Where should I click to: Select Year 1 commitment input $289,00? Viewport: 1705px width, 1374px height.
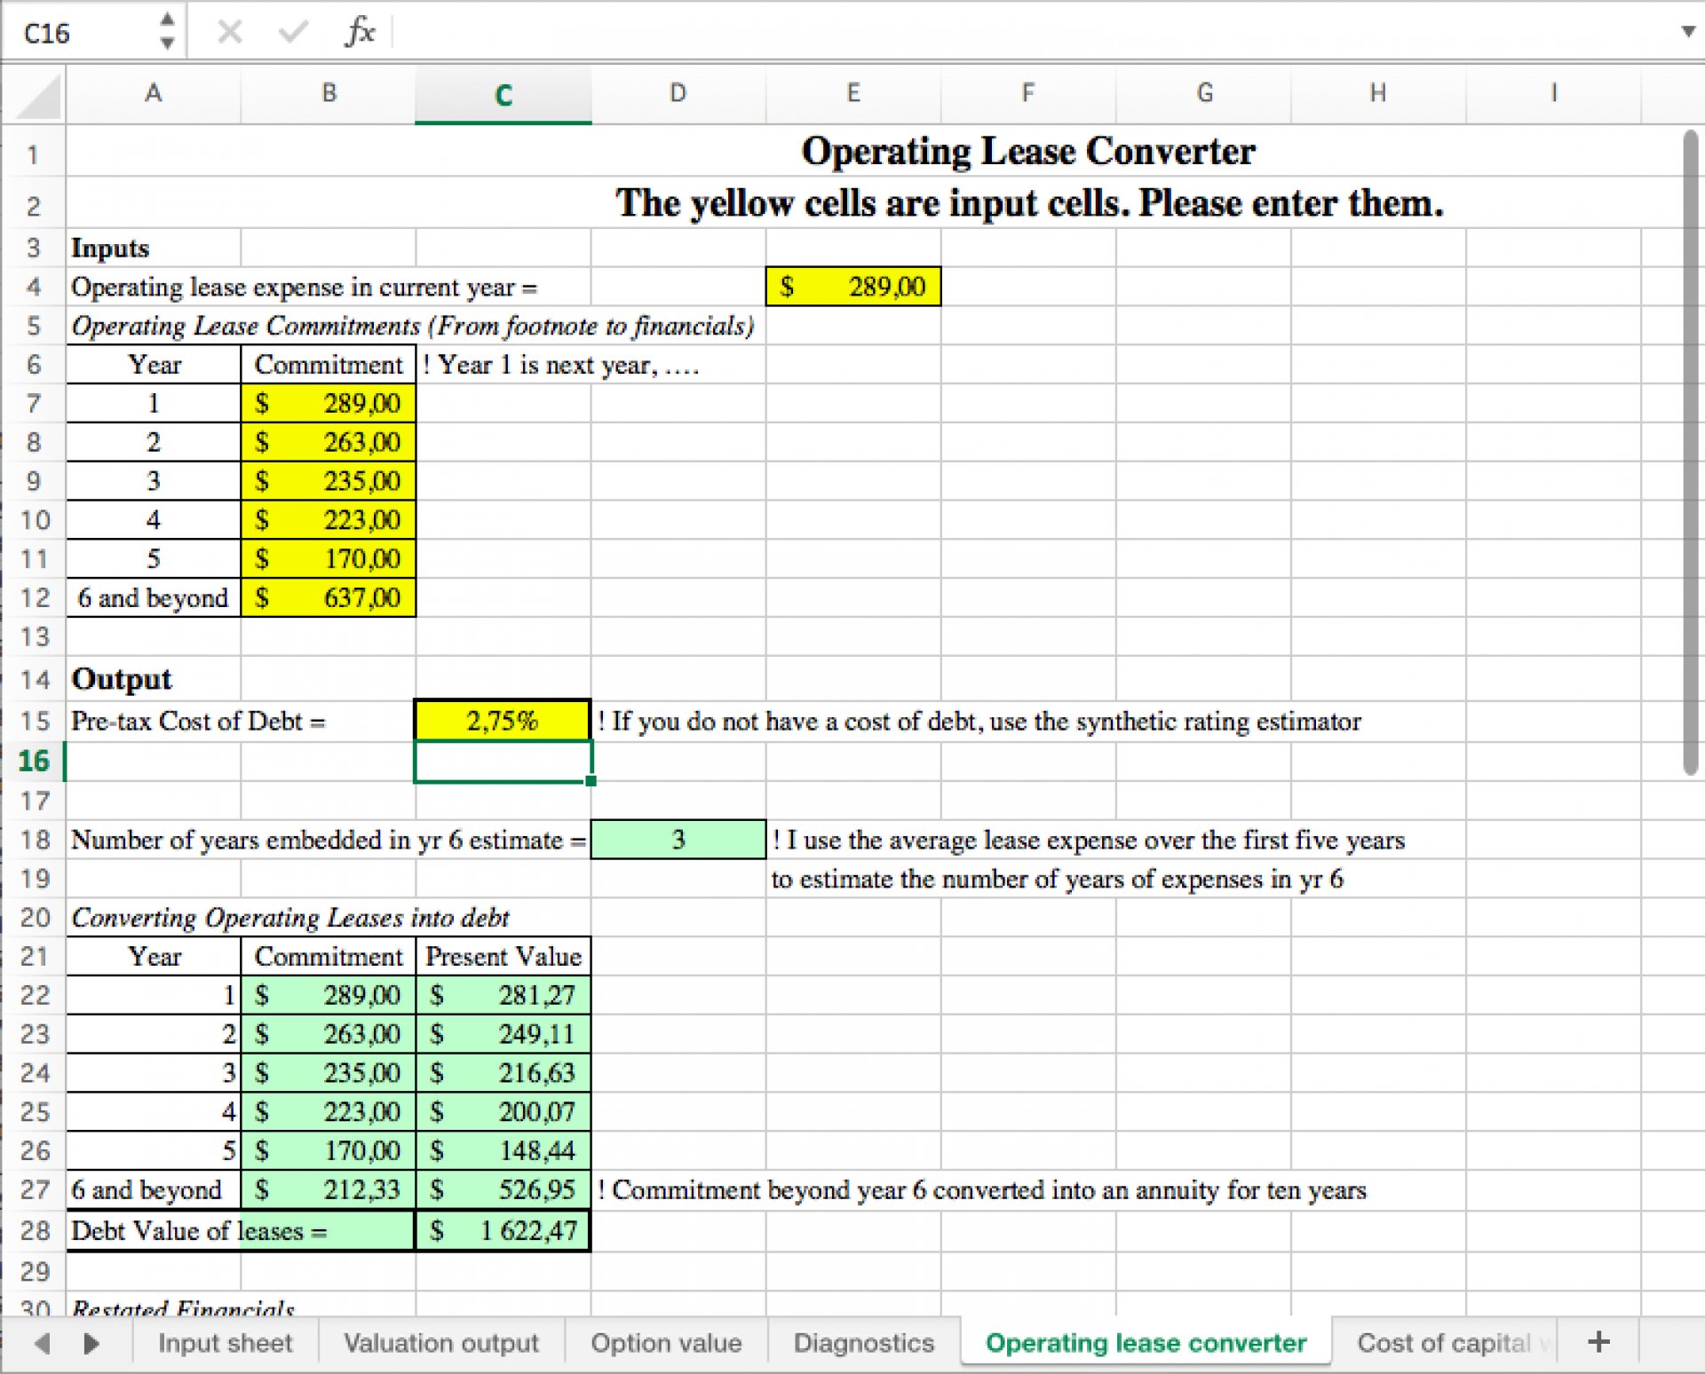click(x=329, y=403)
